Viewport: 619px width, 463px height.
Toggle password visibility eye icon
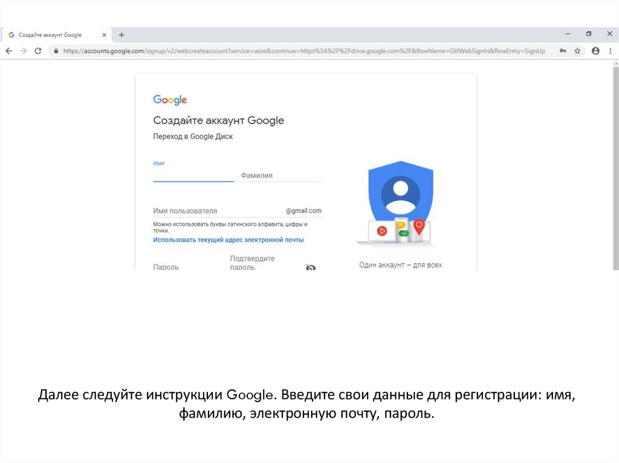[x=311, y=267]
